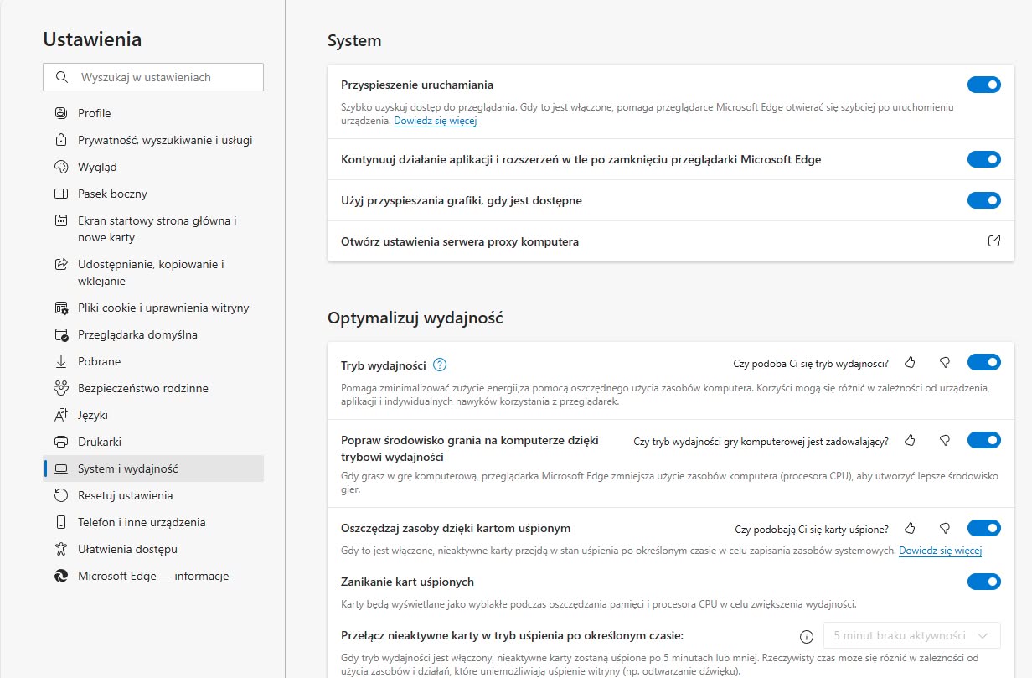Toggle Zanikanie kart uśpionych switch

click(983, 582)
